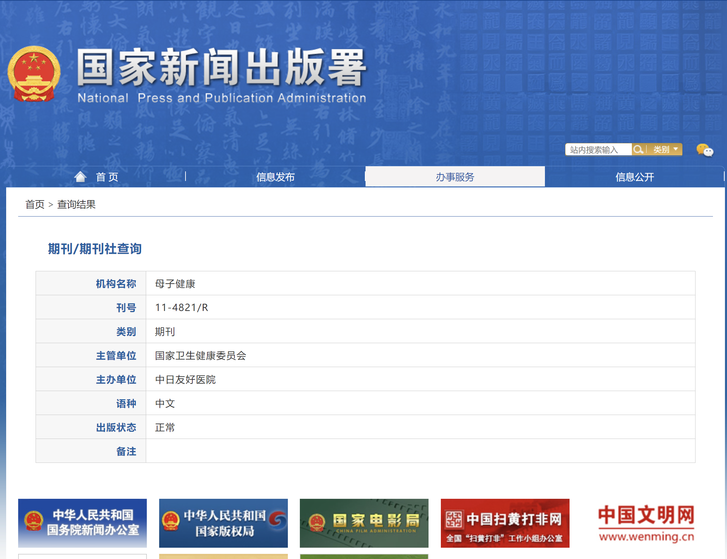This screenshot has width=727, height=559.
Task: Click the 中日友好医院 sponsor value
Action: (185, 379)
